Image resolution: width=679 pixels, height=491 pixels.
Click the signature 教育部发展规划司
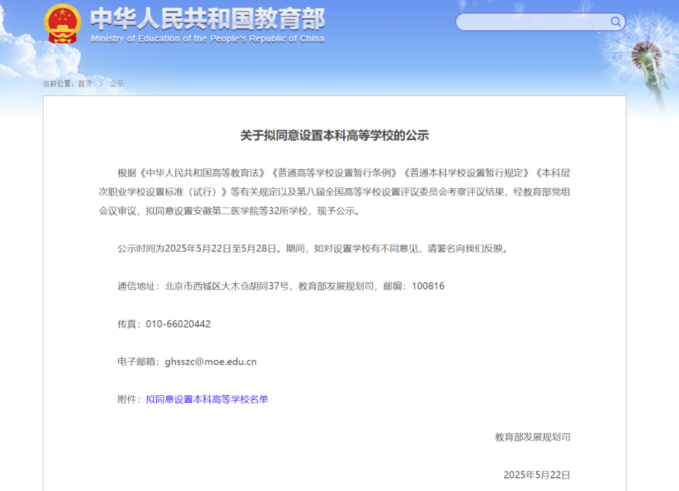click(533, 437)
